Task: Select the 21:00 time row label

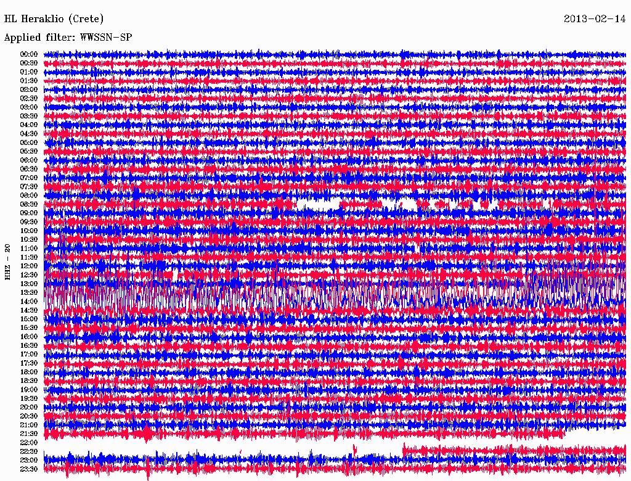Action: [29, 425]
